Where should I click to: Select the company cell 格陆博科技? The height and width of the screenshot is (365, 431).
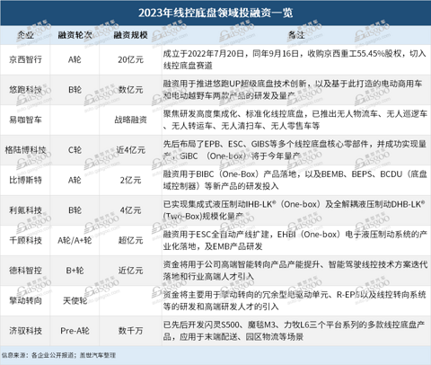pyautogui.click(x=25, y=150)
